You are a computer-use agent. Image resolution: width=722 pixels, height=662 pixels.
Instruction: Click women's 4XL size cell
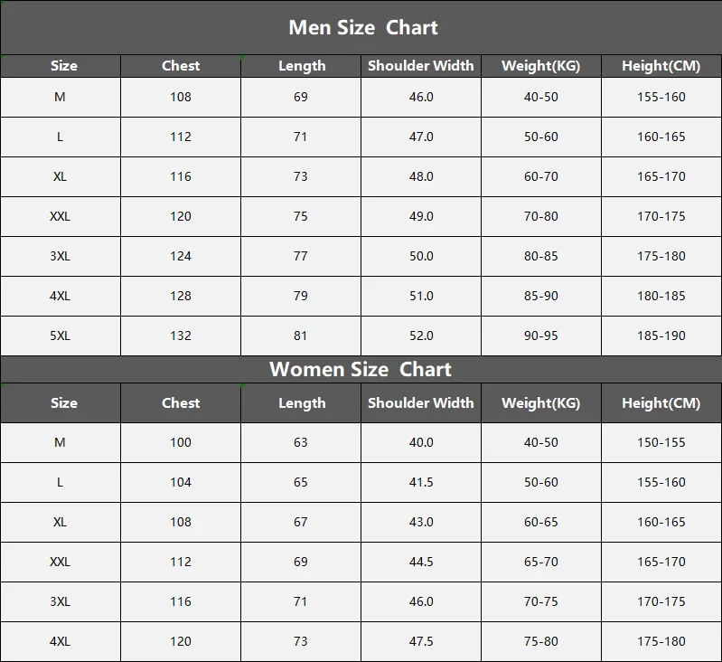coord(60,641)
